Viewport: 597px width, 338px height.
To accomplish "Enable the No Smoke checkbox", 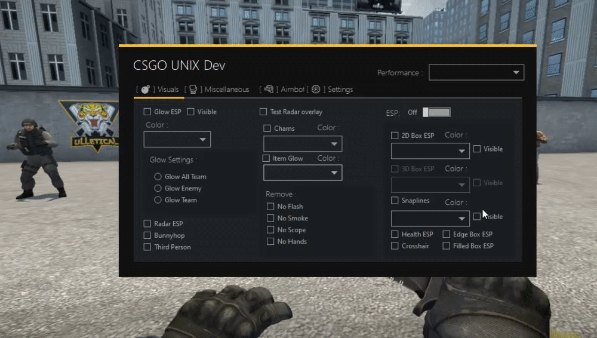I will click(x=270, y=218).
